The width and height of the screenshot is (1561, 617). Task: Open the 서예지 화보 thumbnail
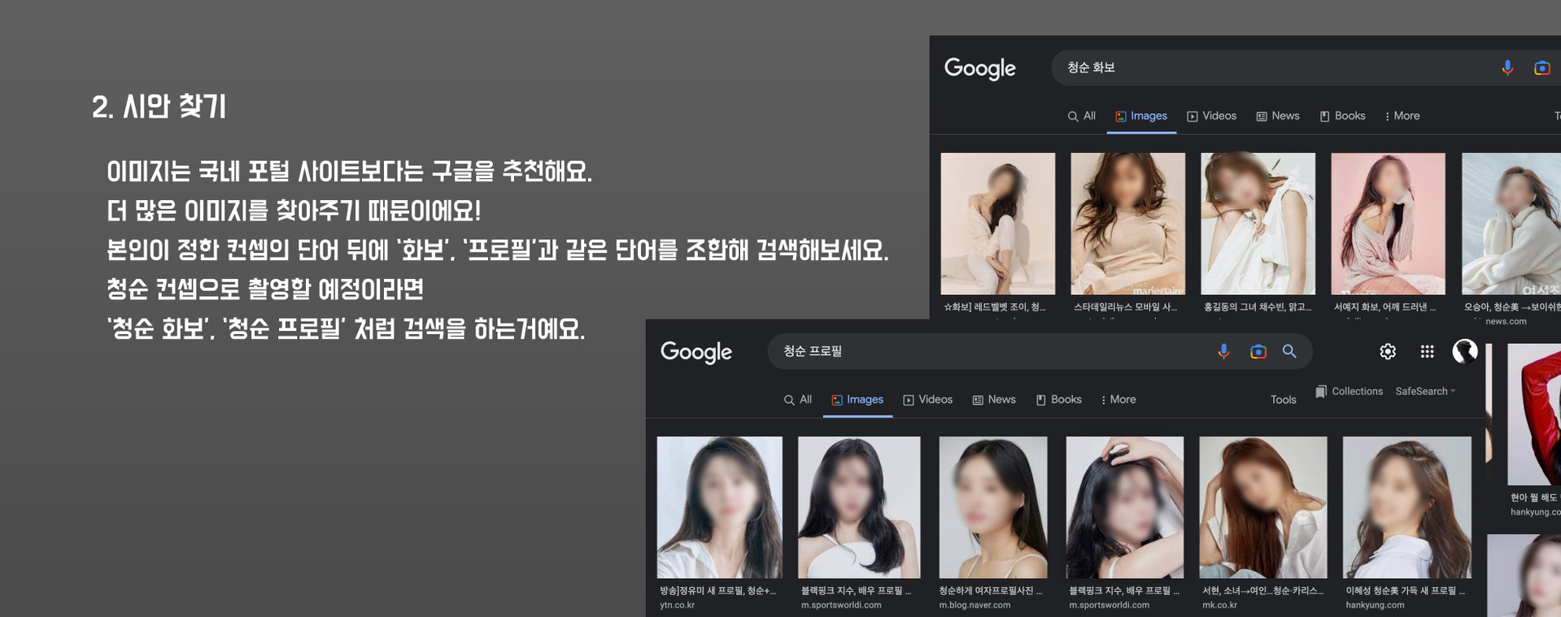(x=1388, y=224)
